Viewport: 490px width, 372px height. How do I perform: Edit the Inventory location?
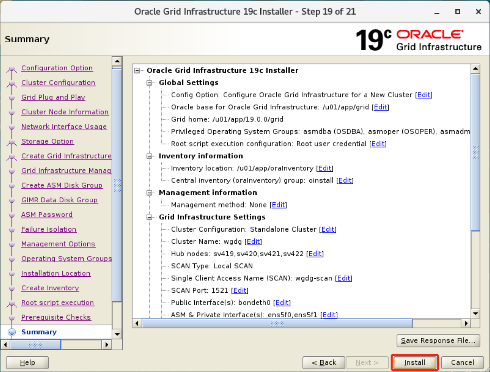click(325, 168)
